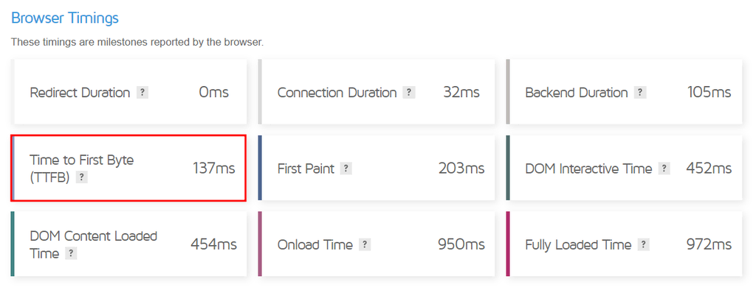Open DOM Interactive Time help tooltip icon
The height and width of the screenshot is (290, 756).
pos(664,169)
